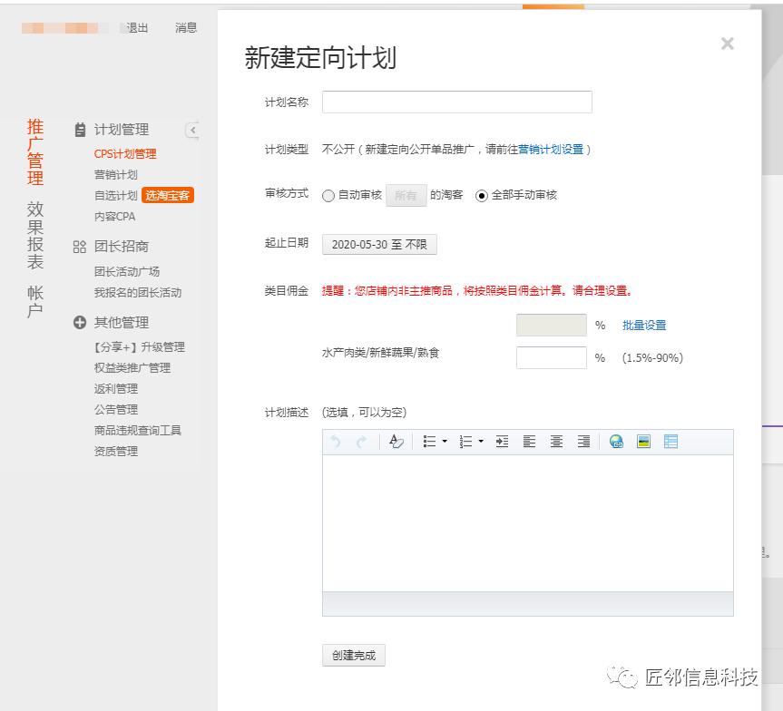The height and width of the screenshot is (711, 783).
Task: Select the 自动审核 radio button
Action: [x=328, y=196]
